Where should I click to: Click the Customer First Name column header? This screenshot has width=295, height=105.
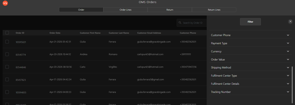(x=90, y=33)
